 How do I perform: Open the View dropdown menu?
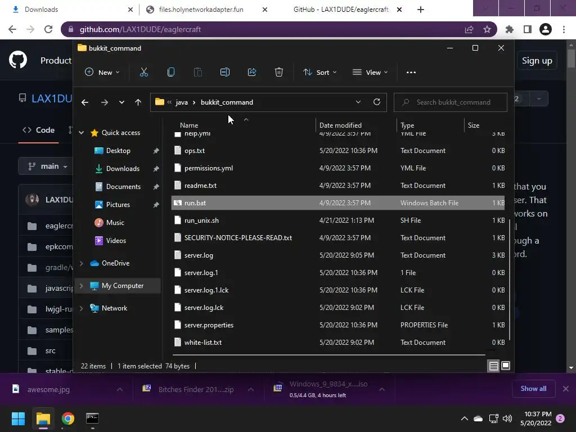click(370, 73)
